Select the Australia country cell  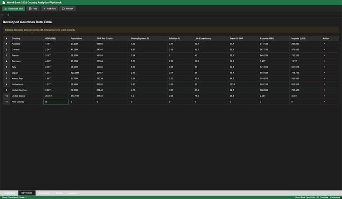27,44
